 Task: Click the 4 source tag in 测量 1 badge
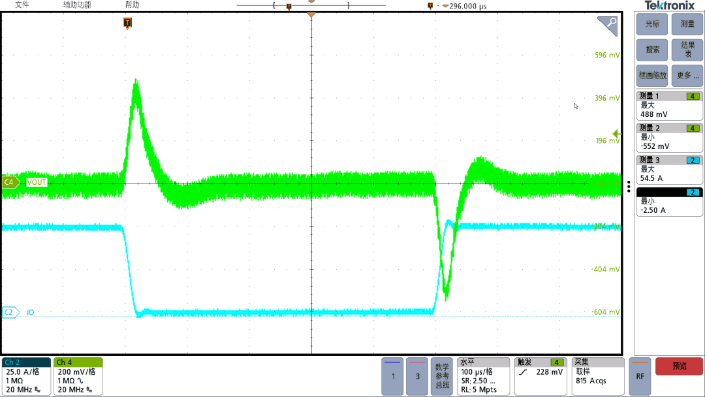693,96
